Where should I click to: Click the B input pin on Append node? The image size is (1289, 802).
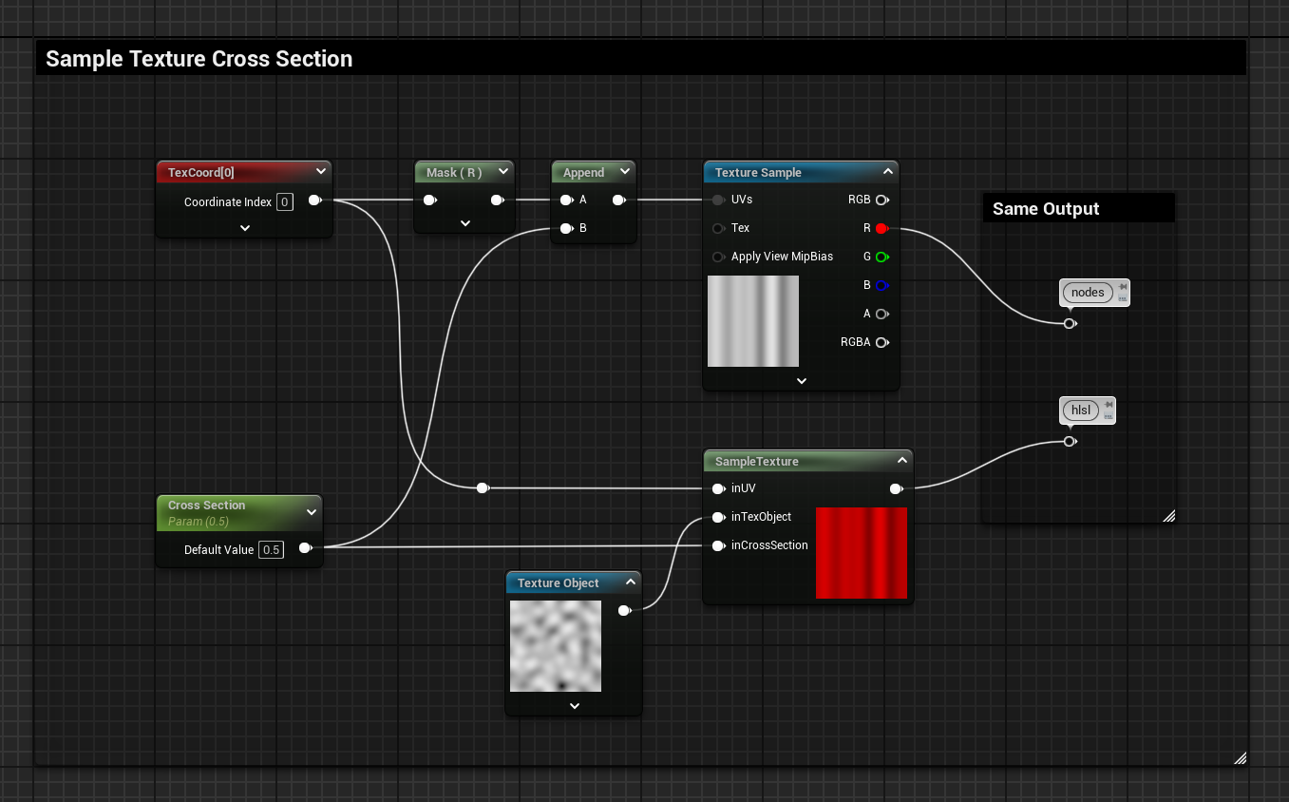(566, 228)
